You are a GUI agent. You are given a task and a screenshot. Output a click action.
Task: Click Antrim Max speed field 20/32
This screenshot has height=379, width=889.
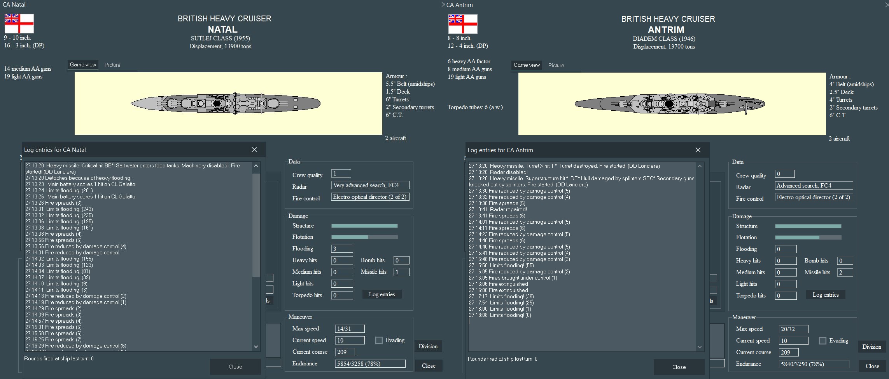click(x=794, y=329)
